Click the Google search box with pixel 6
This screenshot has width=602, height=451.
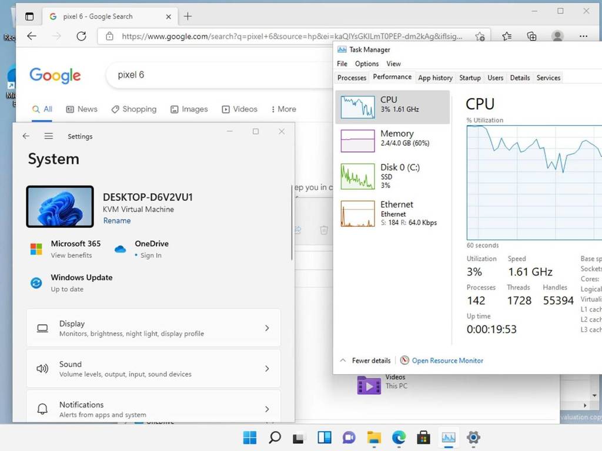coord(219,75)
